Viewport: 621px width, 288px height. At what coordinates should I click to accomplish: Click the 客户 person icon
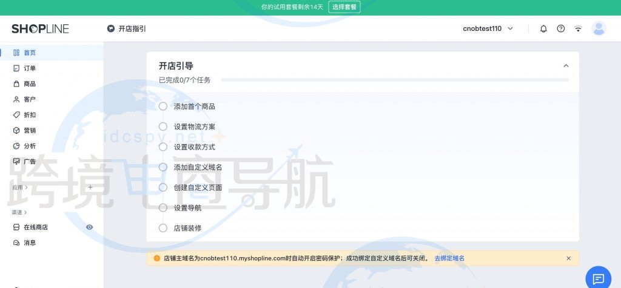16,99
